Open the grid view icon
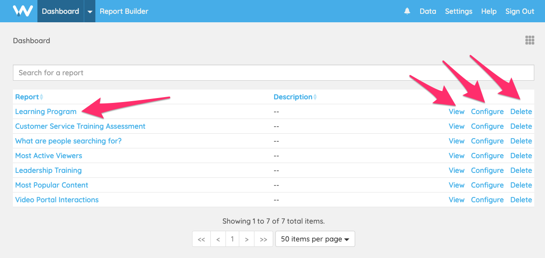Viewport: 545px width, 258px height. click(x=529, y=41)
